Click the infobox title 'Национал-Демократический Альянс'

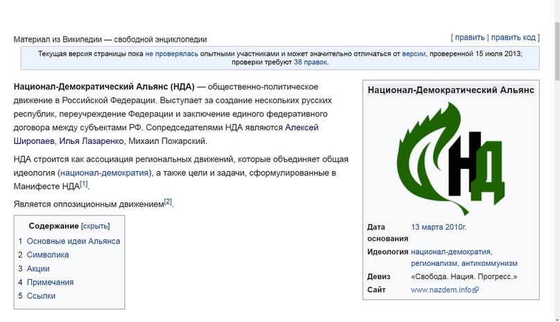click(x=451, y=90)
